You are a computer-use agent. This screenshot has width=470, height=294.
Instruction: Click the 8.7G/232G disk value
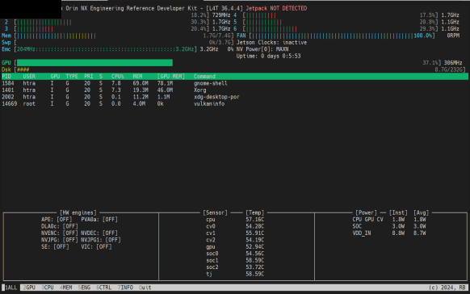[449, 69]
